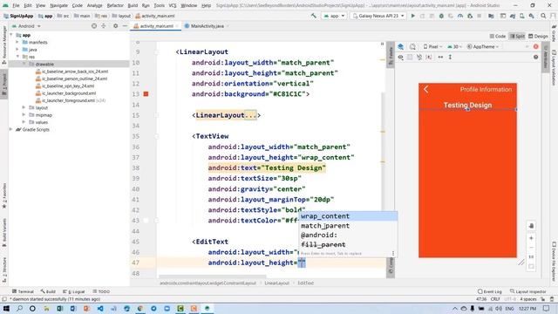Open the File menu
The width and height of the screenshot is (558, 314).
tap(16, 5)
